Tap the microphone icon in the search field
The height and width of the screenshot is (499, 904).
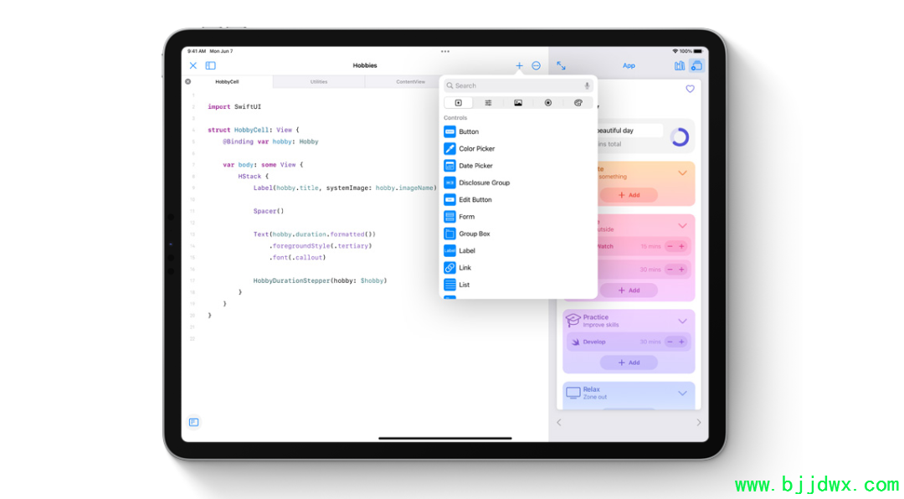[587, 86]
